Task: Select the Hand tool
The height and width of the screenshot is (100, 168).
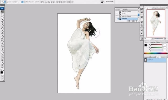Action: [x=2, y=65]
